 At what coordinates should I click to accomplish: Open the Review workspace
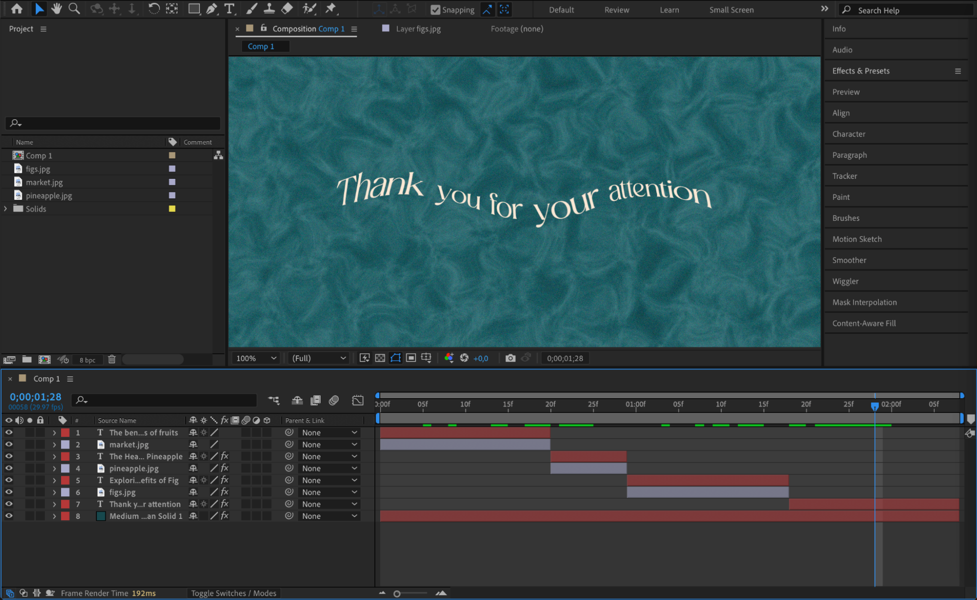pyautogui.click(x=616, y=10)
